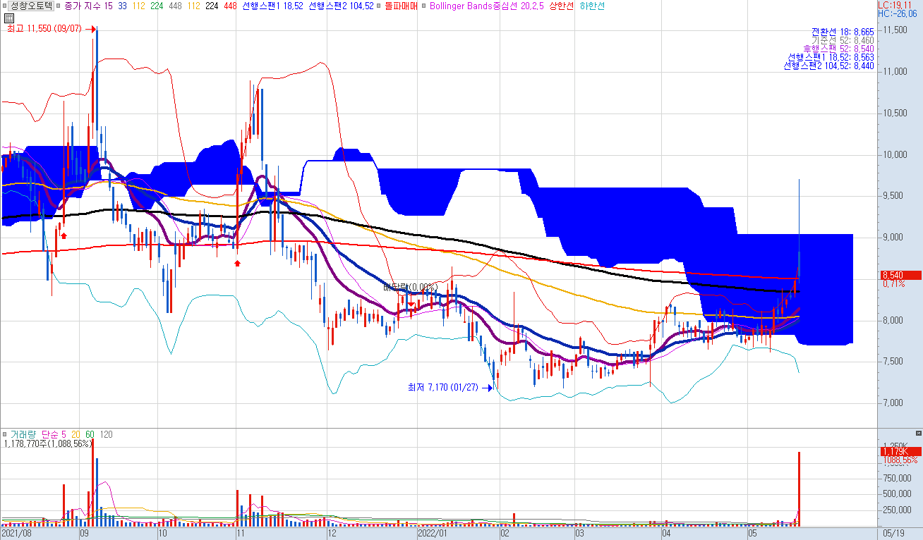Click the red buy arrow below the September candle

click(64, 235)
